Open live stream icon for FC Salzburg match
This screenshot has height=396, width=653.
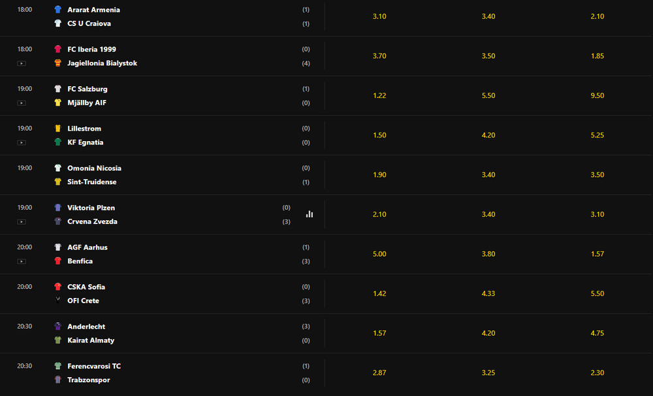pyautogui.click(x=22, y=103)
